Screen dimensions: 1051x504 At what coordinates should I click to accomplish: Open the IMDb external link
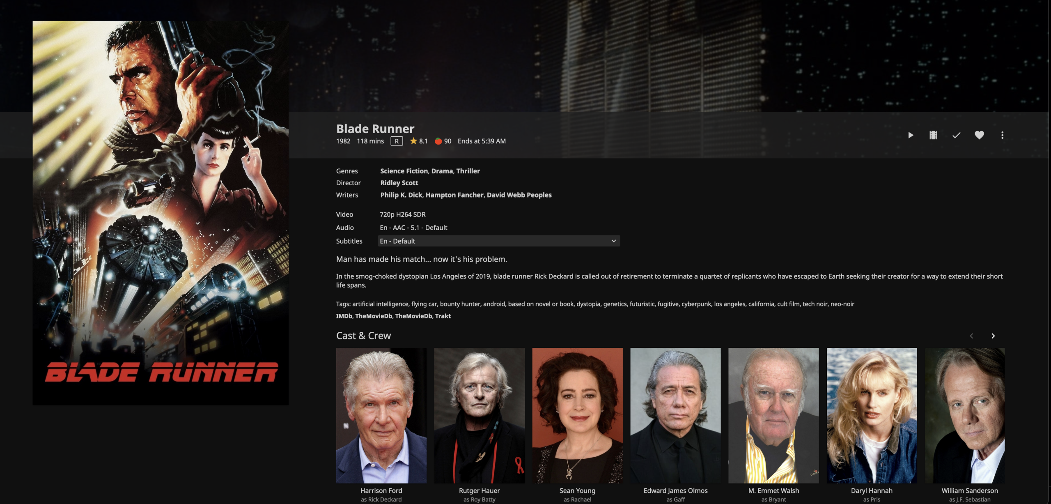click(x=344, y=316)
